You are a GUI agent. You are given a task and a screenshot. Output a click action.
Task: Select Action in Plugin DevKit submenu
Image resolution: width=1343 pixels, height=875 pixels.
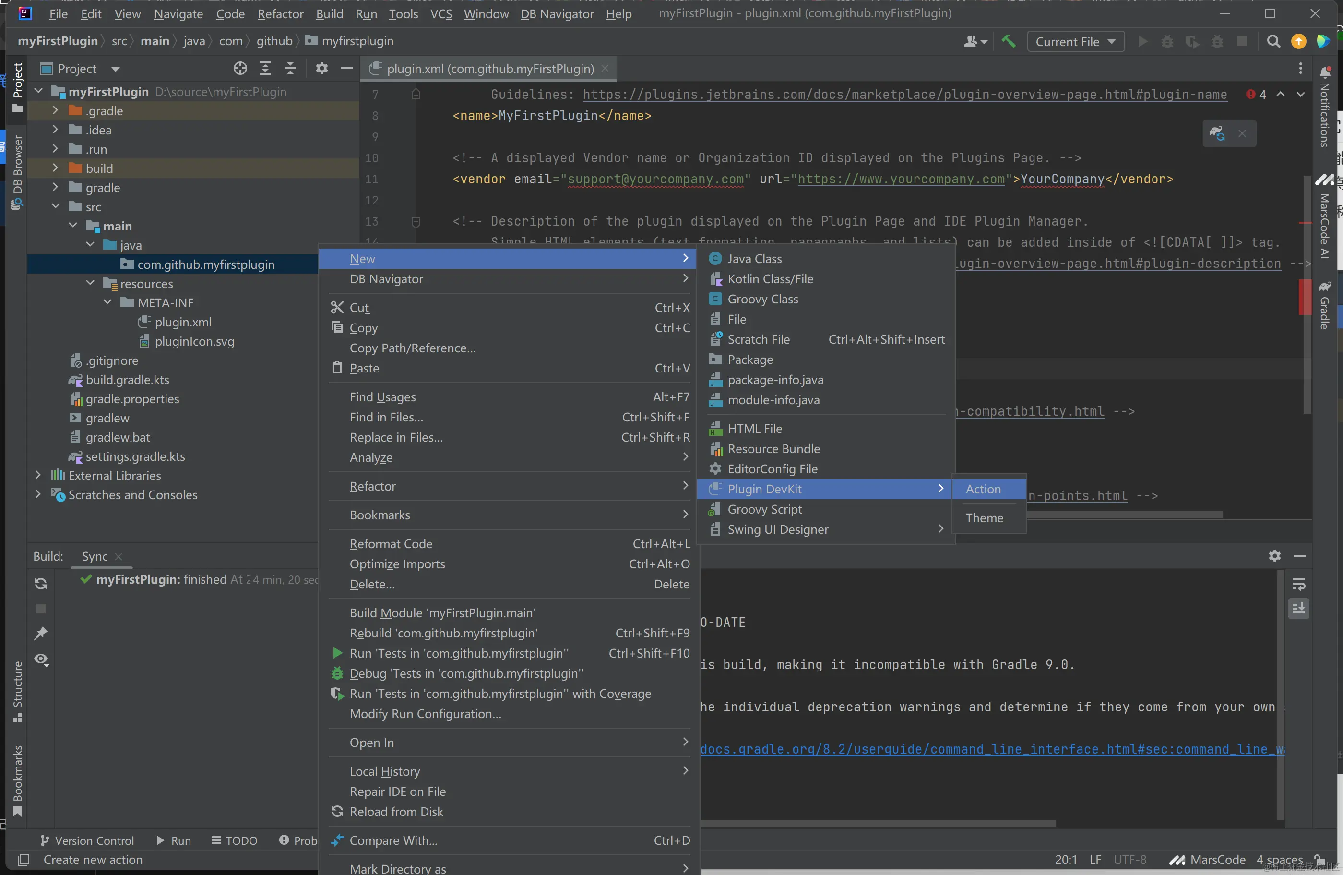pyautogui.click(x=983, y=489)
